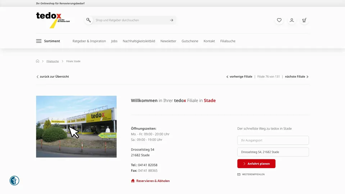Click the left chevron beside vorherige Filiale
The image size is (345, 194).
click(x=227, y=77)
